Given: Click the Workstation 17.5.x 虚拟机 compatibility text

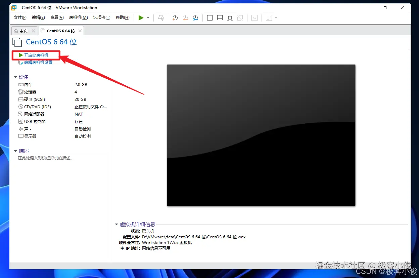Looking at the screenshot, I should 167,243.
